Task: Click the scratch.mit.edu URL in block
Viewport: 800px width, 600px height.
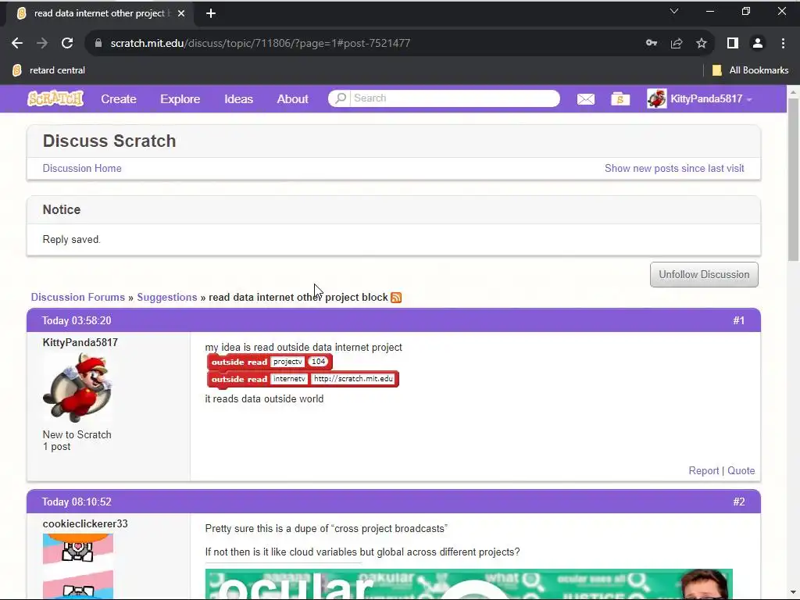Action: click(353, 379)
